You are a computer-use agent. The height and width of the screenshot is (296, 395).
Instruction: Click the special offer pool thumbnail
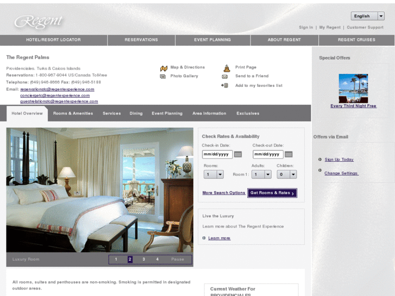pyautogui.click(x=353, y=88)
